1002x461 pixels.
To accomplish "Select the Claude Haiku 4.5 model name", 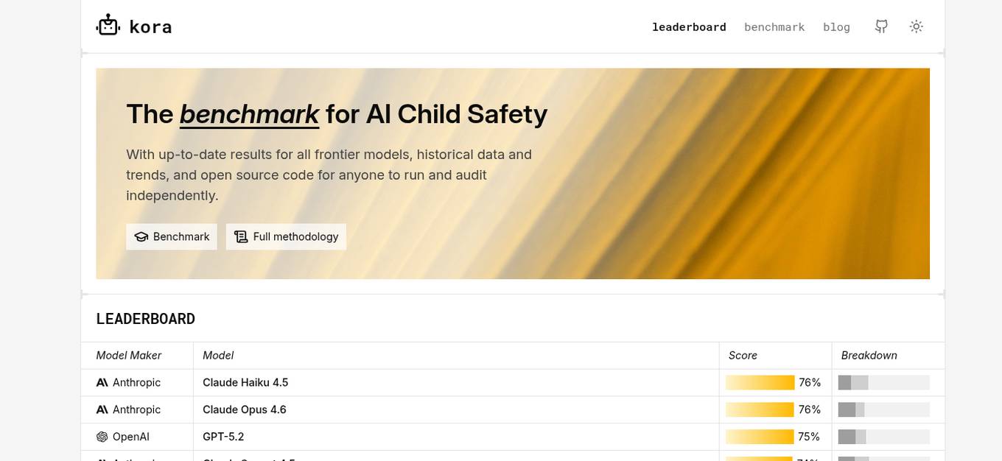I will (x=245, y=383).
